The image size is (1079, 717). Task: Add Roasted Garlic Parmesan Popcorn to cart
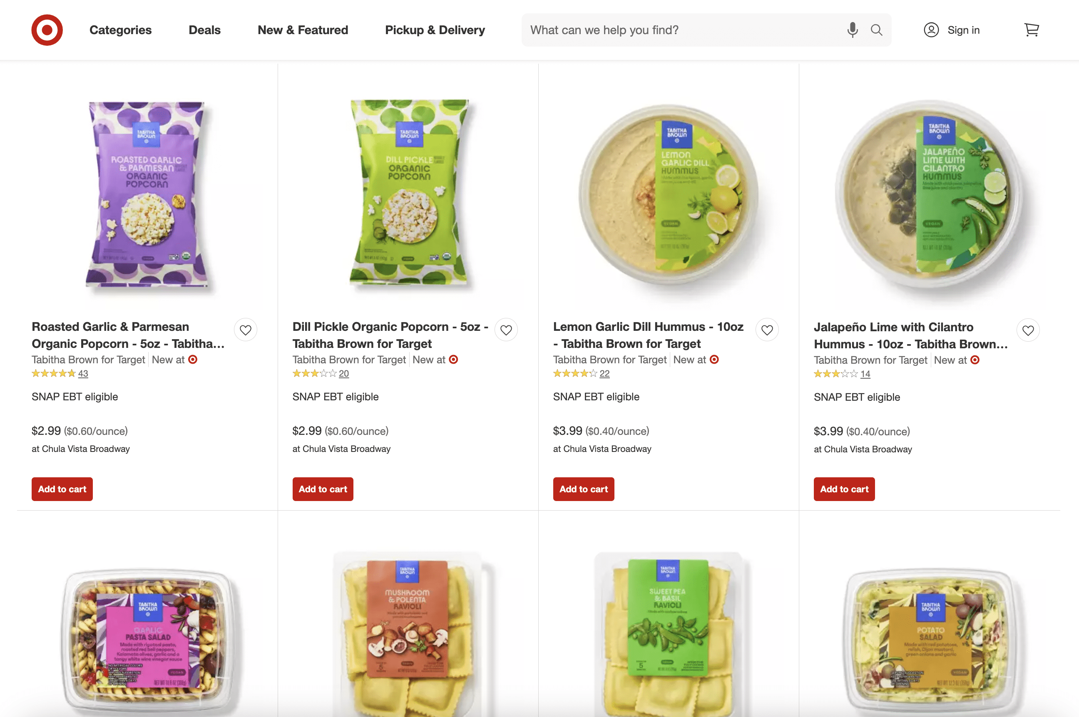click(x=62, y=489)
